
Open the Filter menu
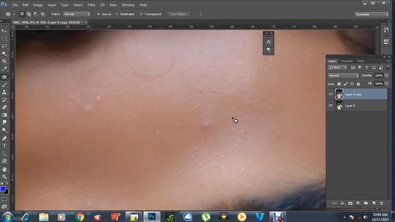pos(91,5)
